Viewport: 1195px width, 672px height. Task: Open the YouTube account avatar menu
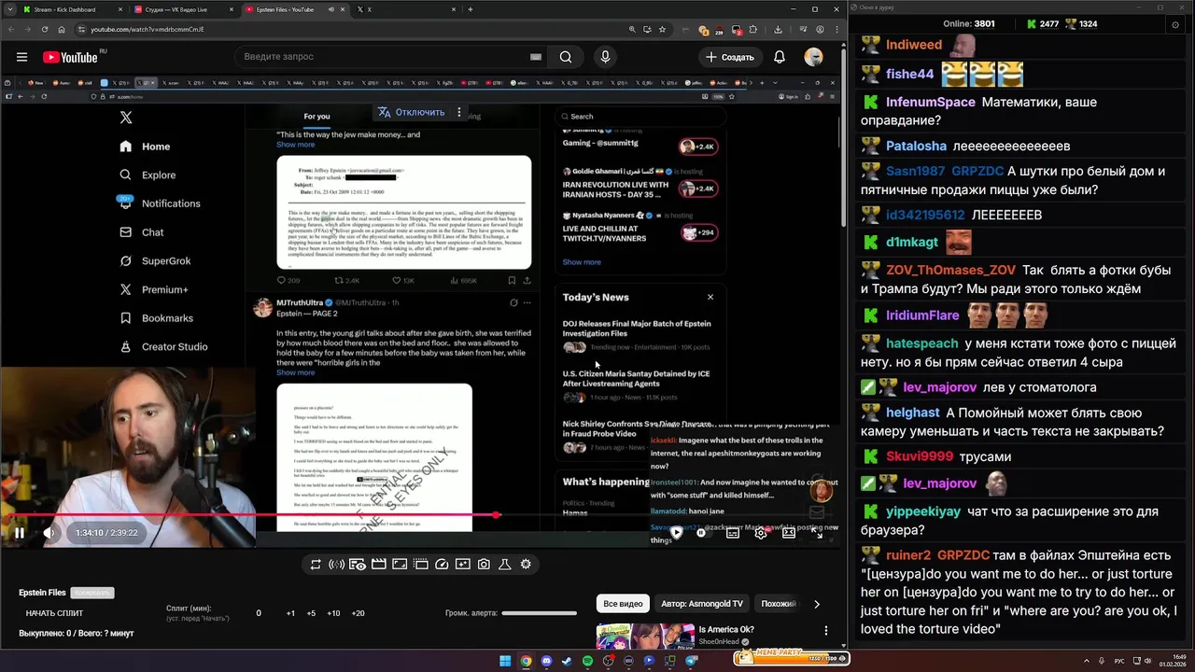[x=814, y=57]
